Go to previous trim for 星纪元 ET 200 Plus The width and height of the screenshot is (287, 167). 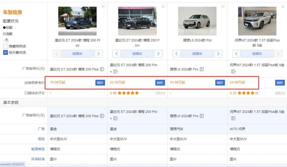click(57, 54)
